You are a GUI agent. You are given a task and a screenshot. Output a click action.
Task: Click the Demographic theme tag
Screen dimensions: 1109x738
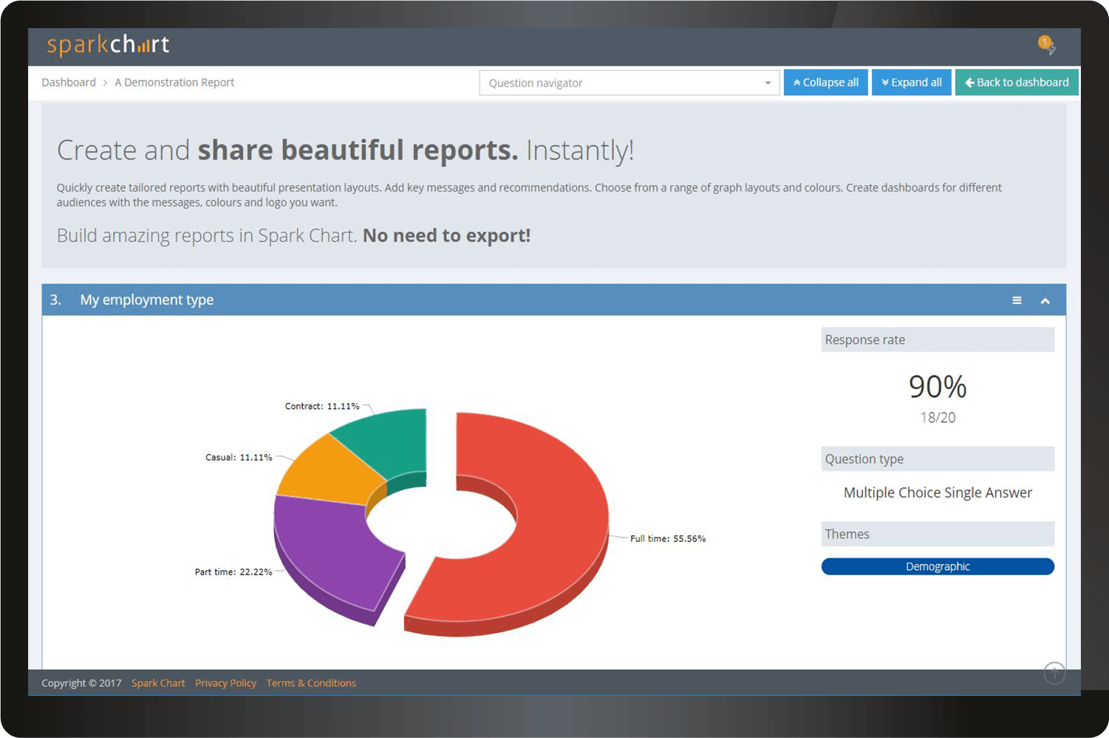pos(937,566)
